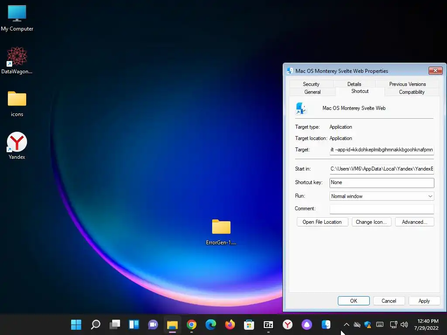Switch to the Previous Versions tab
447x335 pixels.
[x=407, y=84]
